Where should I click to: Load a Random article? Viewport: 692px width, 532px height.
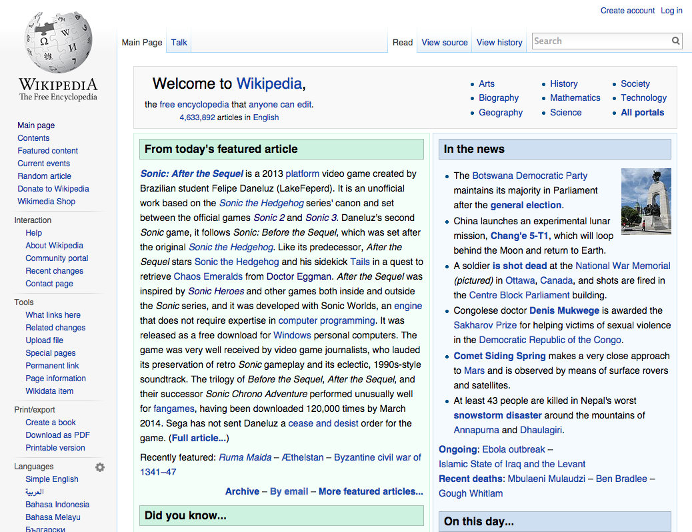(44, 176)
